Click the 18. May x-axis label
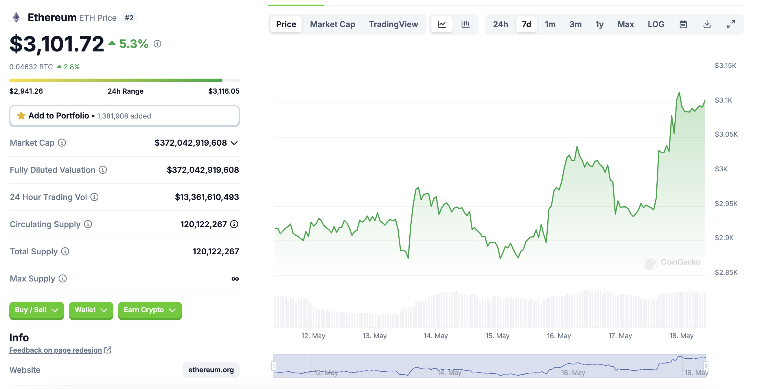 pos(681,336)
